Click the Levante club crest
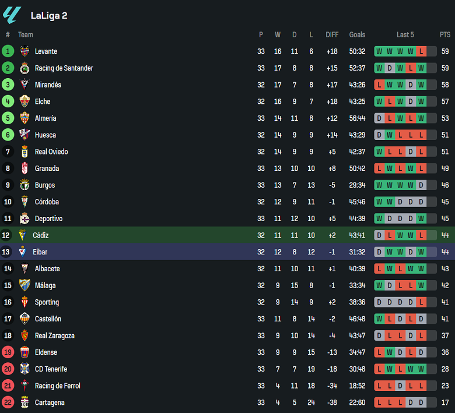Screen dimensions: 455x413 [24, 51]
